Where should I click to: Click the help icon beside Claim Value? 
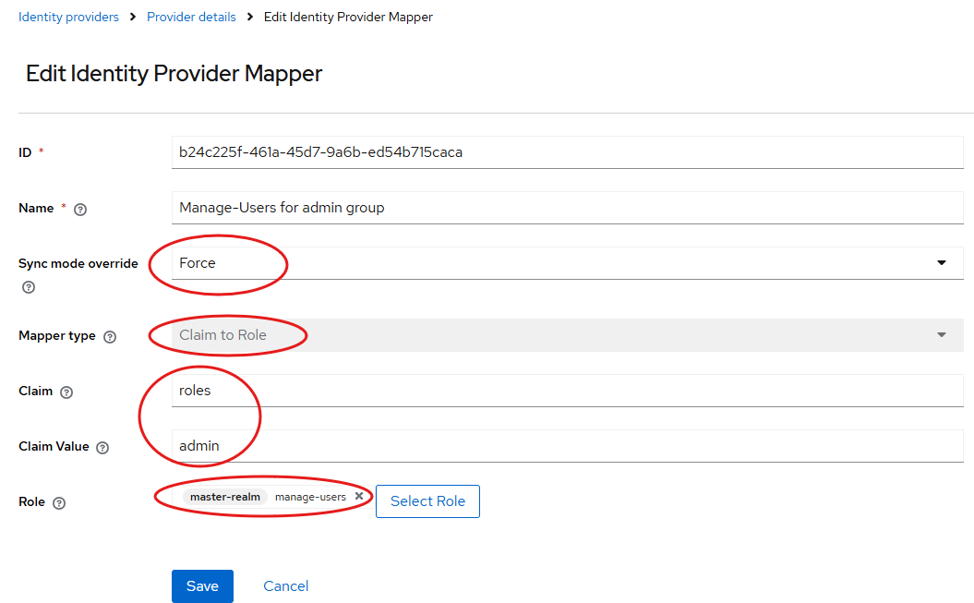(x=102, y=448)
